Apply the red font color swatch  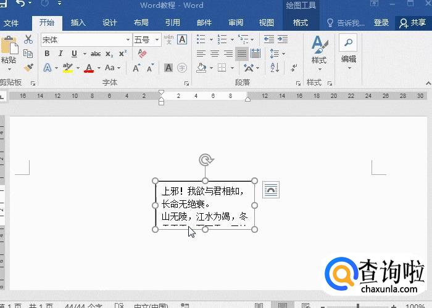pos(89,68)
